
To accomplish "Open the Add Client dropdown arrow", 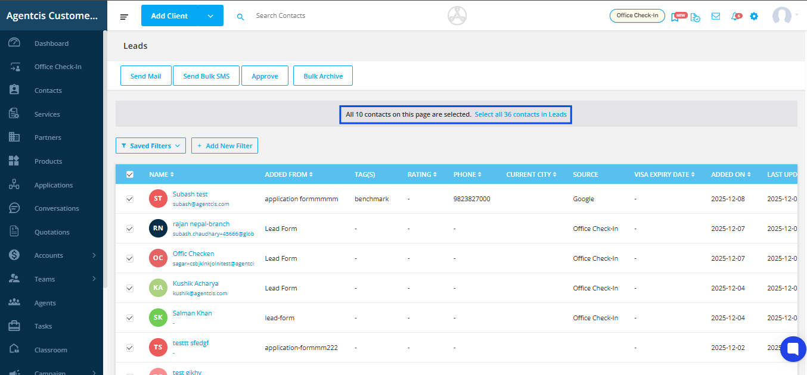I will (210, 16).
